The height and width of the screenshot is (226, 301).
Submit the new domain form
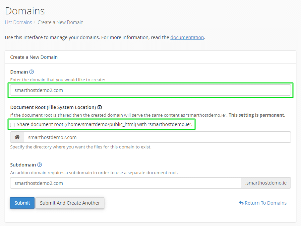[22, 203]
